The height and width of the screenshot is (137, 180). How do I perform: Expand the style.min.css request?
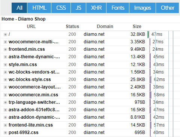click(5, 65)
